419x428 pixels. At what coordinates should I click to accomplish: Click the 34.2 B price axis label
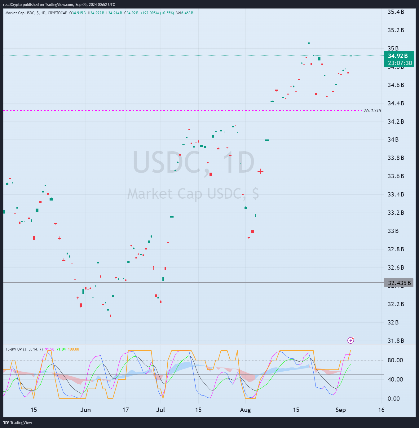coord(396,122)
